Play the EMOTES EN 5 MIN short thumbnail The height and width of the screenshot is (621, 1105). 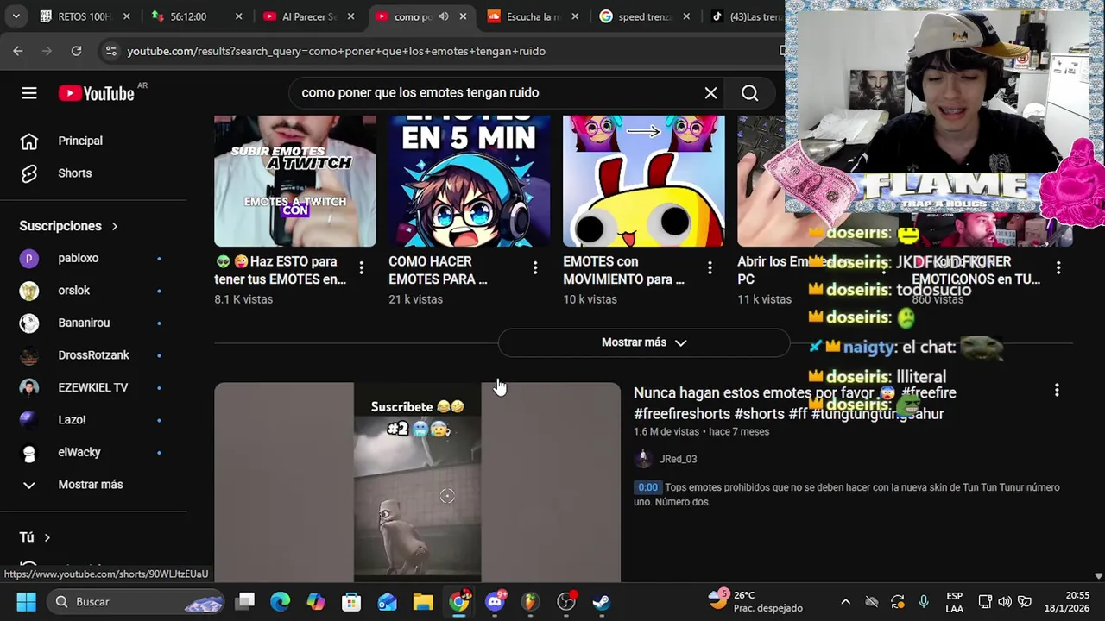point(470,181)
